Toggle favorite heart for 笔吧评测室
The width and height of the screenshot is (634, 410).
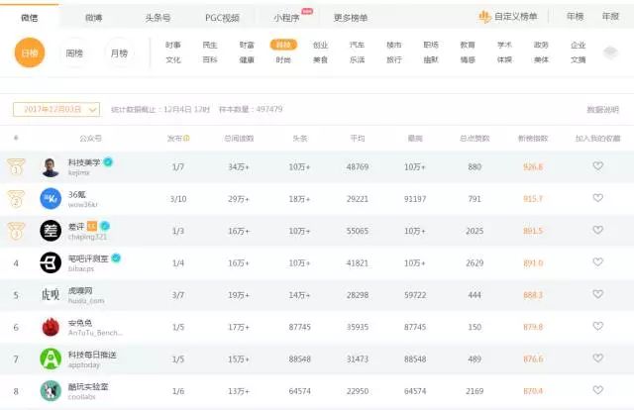[x=598, y=262]
